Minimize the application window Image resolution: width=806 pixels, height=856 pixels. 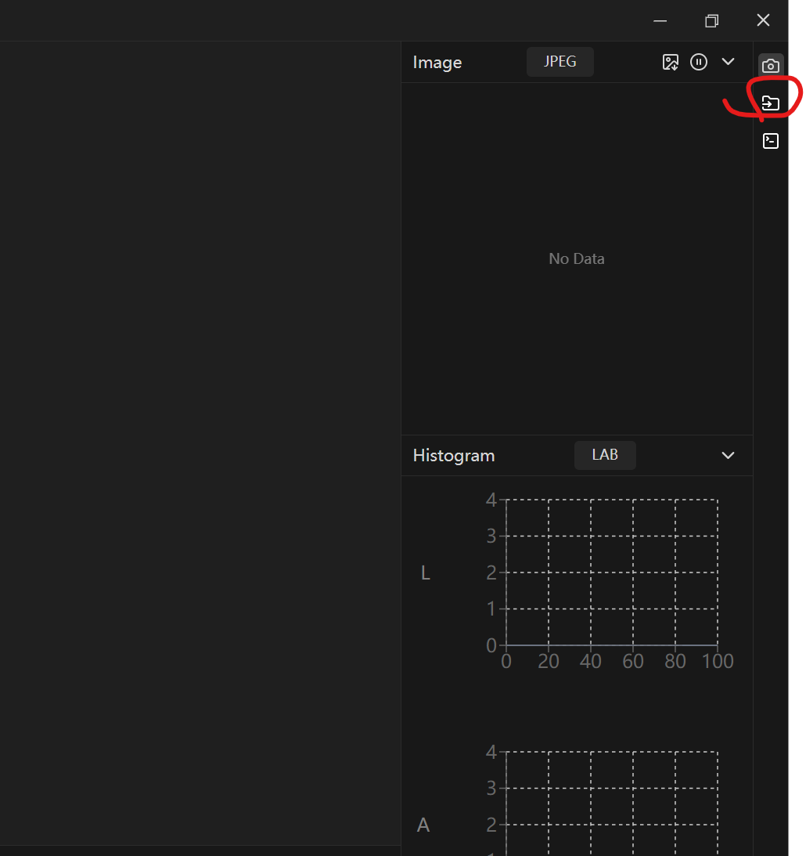click(660, 20)
